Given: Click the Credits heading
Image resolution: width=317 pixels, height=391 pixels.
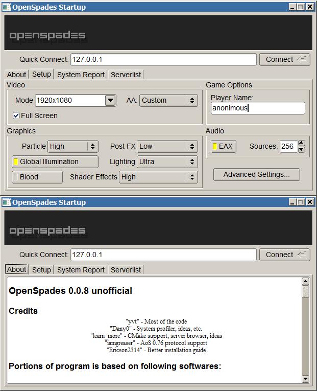Looking at the screenshot, I should pyautogui.click(x=23, y=311).
